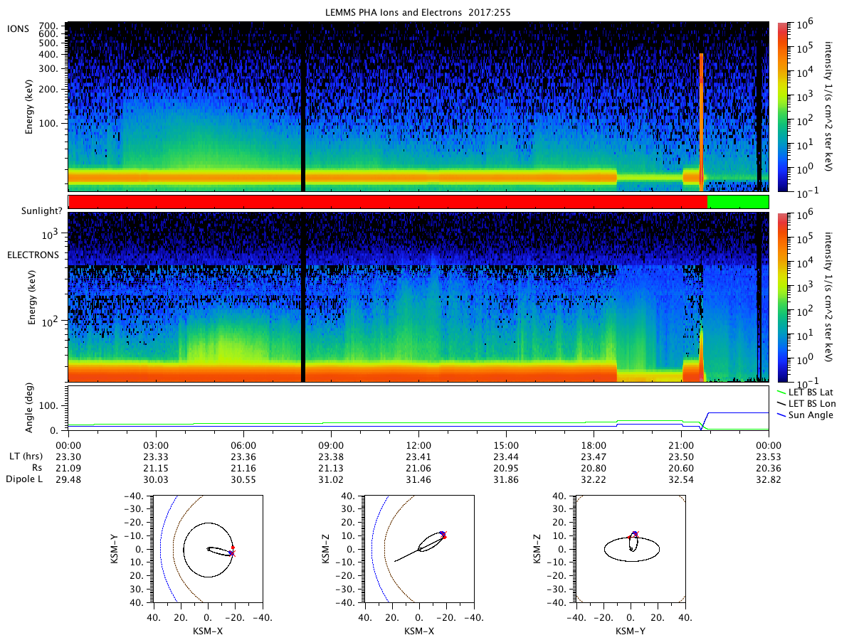
Task: Click the ions Energy (keV) axis label
Action: (30, 107)
